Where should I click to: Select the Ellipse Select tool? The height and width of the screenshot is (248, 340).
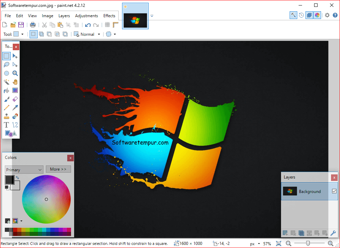pos(7,73)
